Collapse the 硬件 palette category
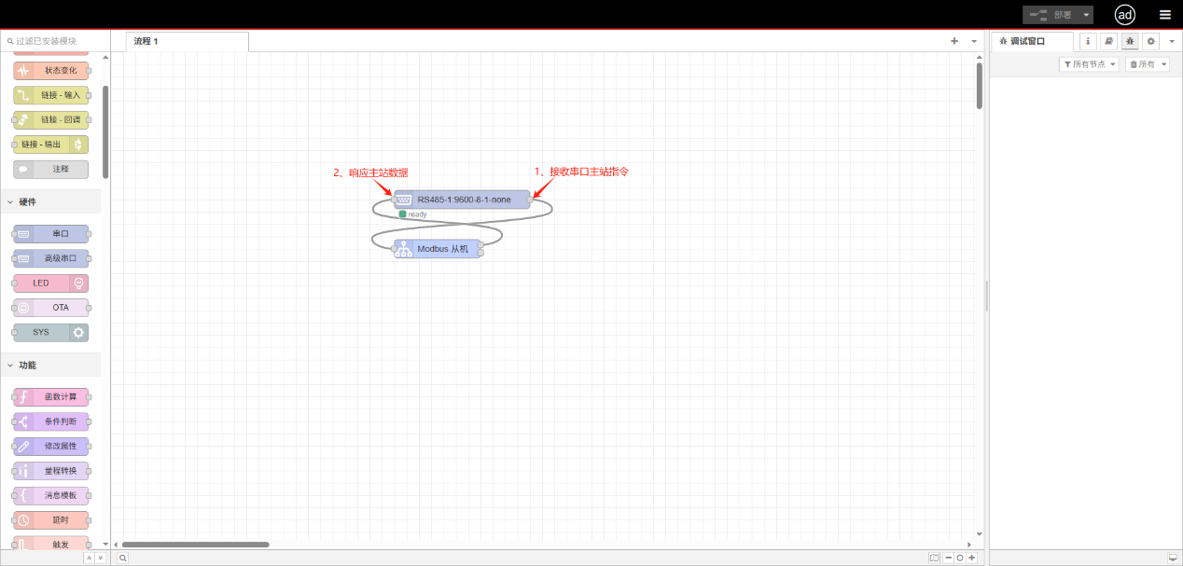This screenshot has width=1183, height=566. point(11,202)
